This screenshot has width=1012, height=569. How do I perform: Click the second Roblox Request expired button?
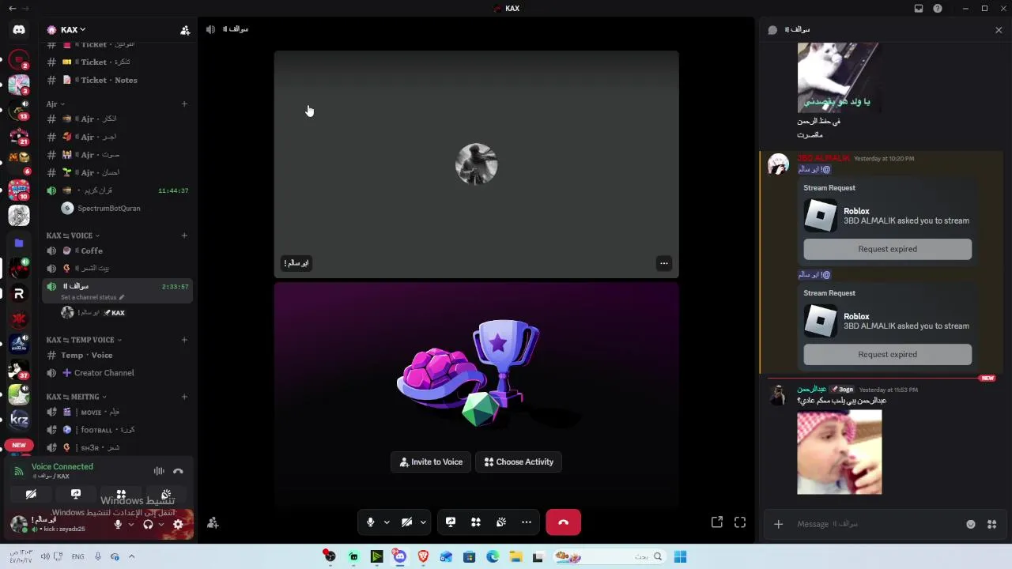click(888, 354)
